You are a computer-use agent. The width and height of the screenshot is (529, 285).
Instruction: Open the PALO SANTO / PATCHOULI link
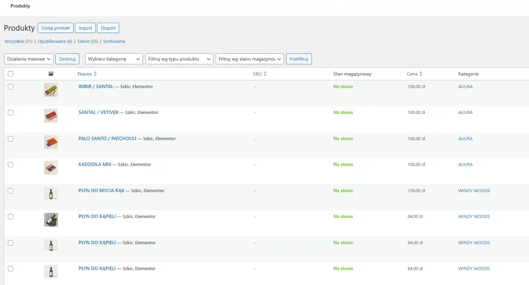click(107, 139)
